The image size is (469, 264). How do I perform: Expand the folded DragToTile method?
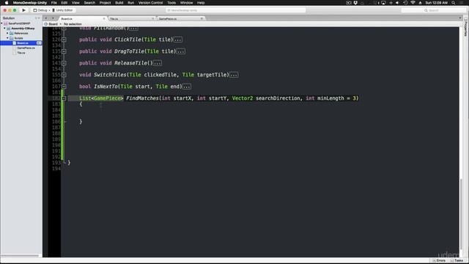pyautogui.click(x=64, y=51)
